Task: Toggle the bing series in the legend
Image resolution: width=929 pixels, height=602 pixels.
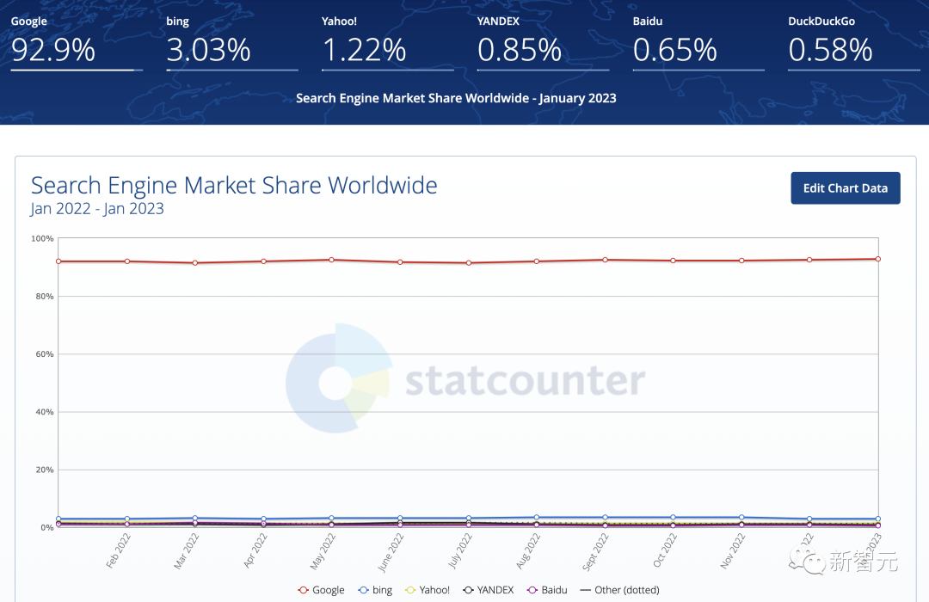Action: point(375,590)
